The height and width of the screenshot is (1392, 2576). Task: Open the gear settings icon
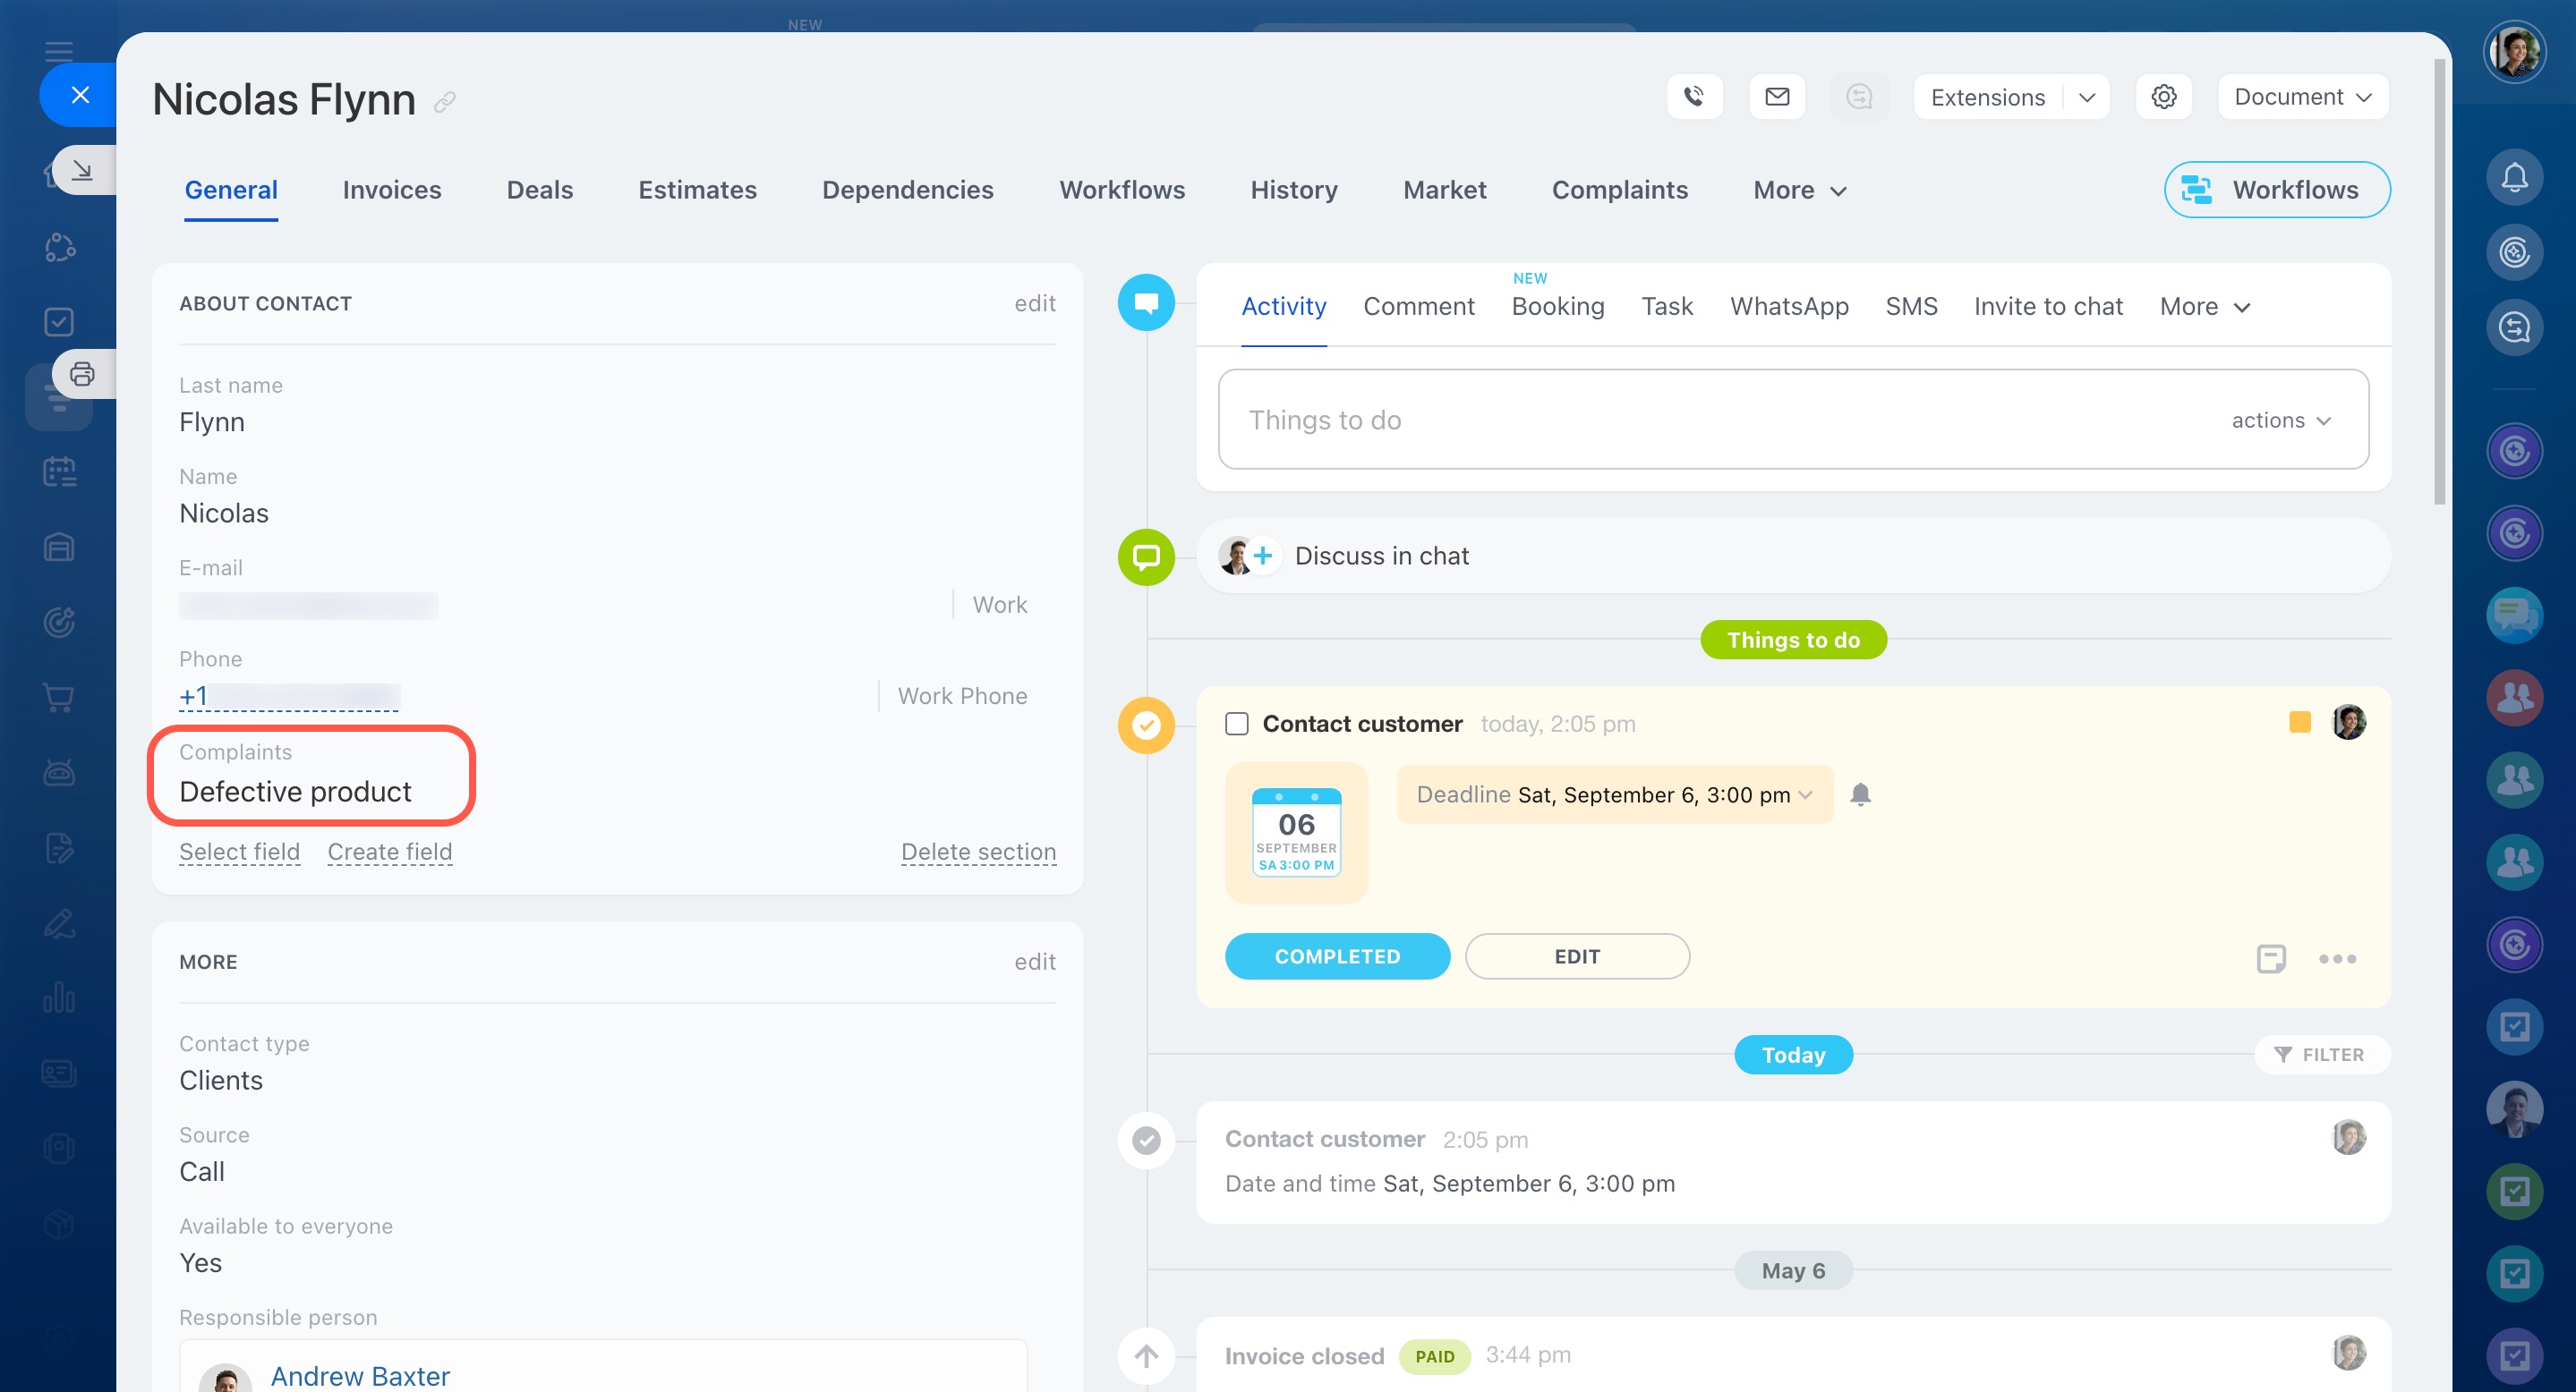pos(2164,97)
